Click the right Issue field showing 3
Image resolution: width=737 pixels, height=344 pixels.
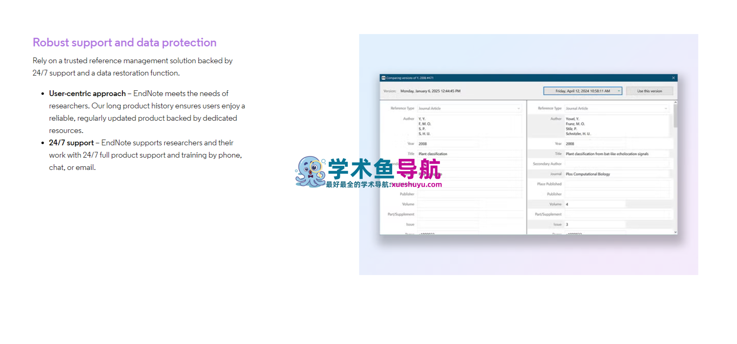tap(595, 225)
